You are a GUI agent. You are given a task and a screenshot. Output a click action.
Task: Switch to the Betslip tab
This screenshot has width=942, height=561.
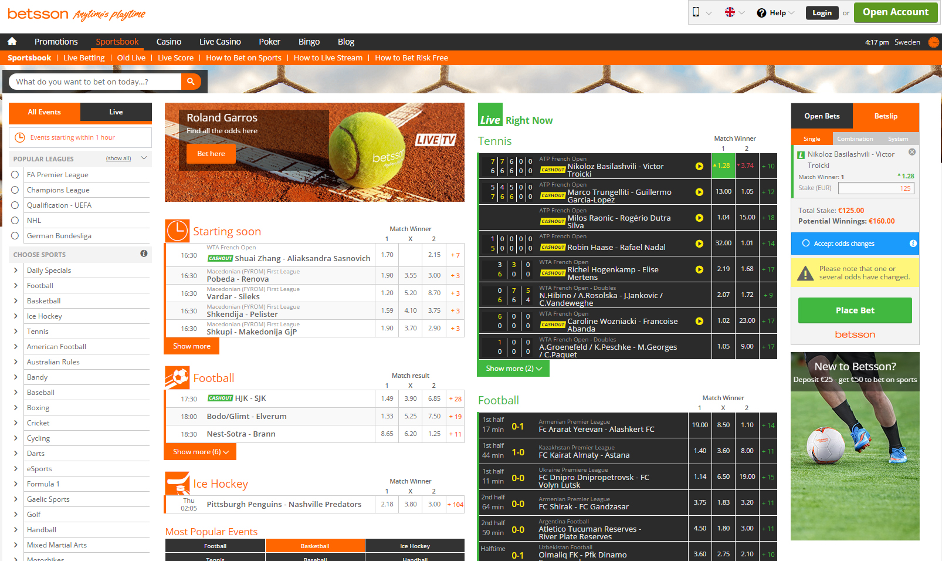tap(886, 116)
